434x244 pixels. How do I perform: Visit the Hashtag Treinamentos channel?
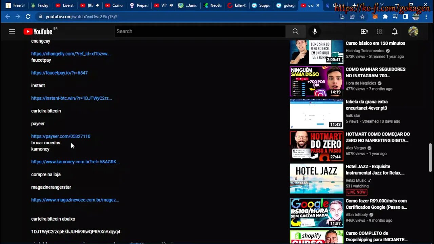click(x=365, y=51)
